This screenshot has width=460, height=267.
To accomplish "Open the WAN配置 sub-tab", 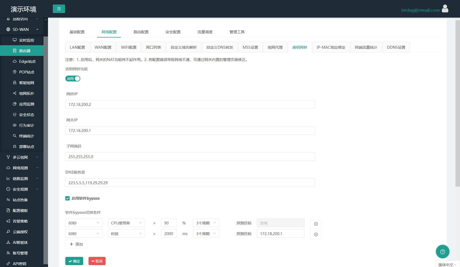I will (x=103, y=47).
